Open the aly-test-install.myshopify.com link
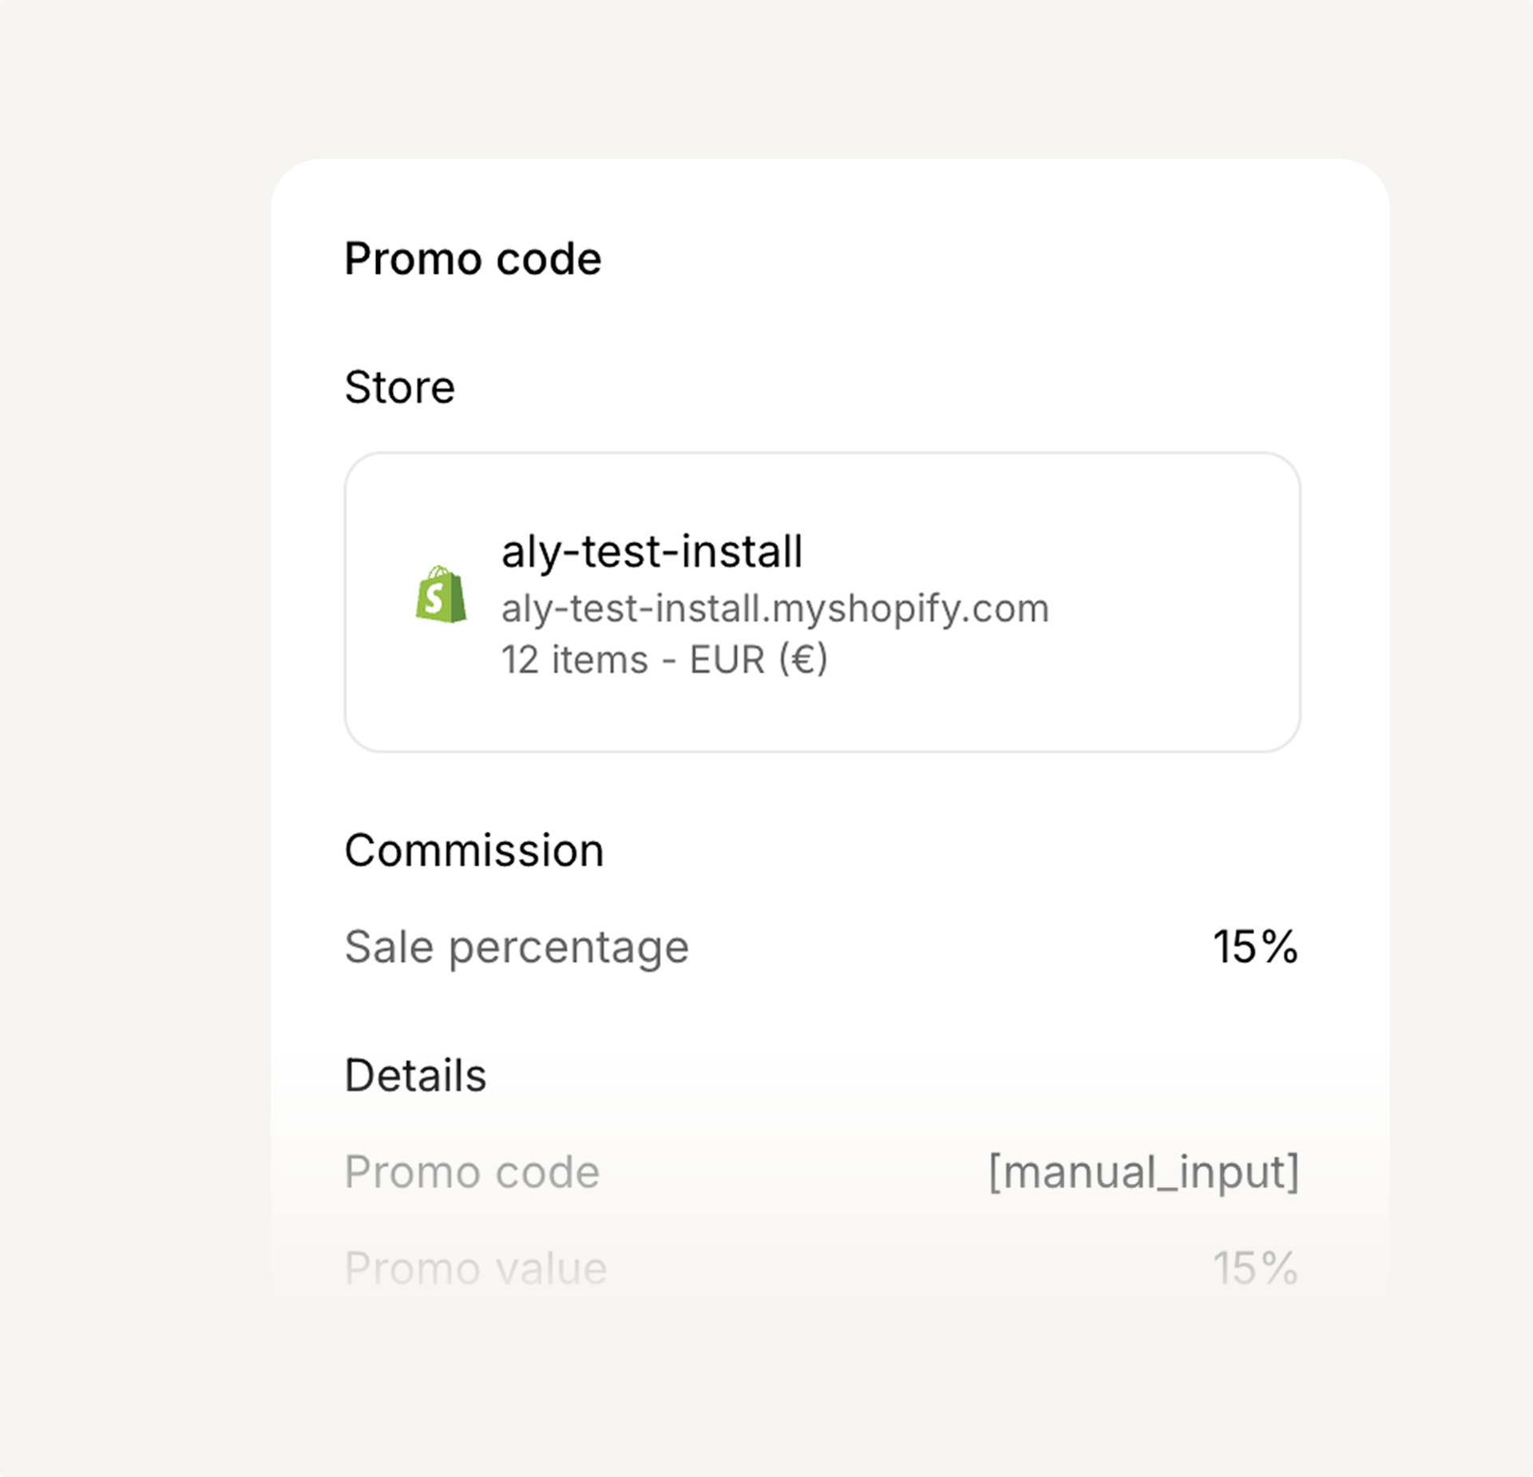Image resolution: width=1533 pixels, height=1477 pixels. [x=774, y=609]
